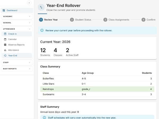Click the Staff Summary heading
Screen dimensions: 159x119
[x=50, y=107]
